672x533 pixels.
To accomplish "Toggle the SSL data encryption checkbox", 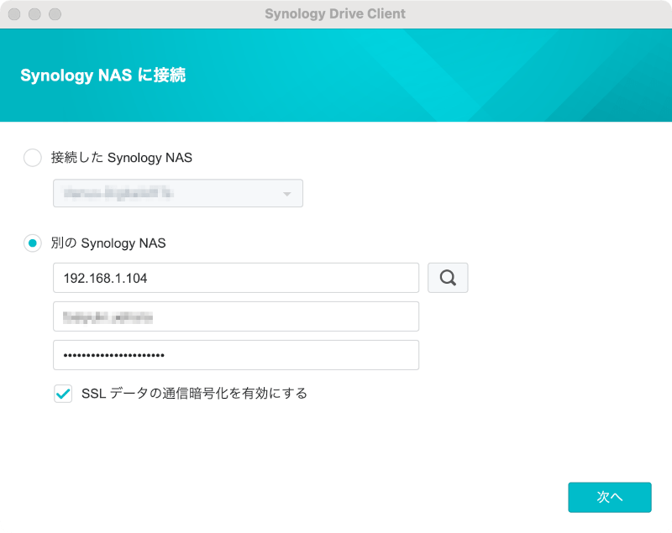I will pyautogui.click(x=63, y=394).
